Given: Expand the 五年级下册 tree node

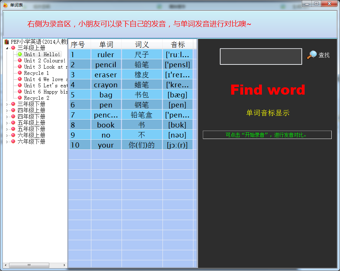Looking at the screenshot, I should [7, 129].
